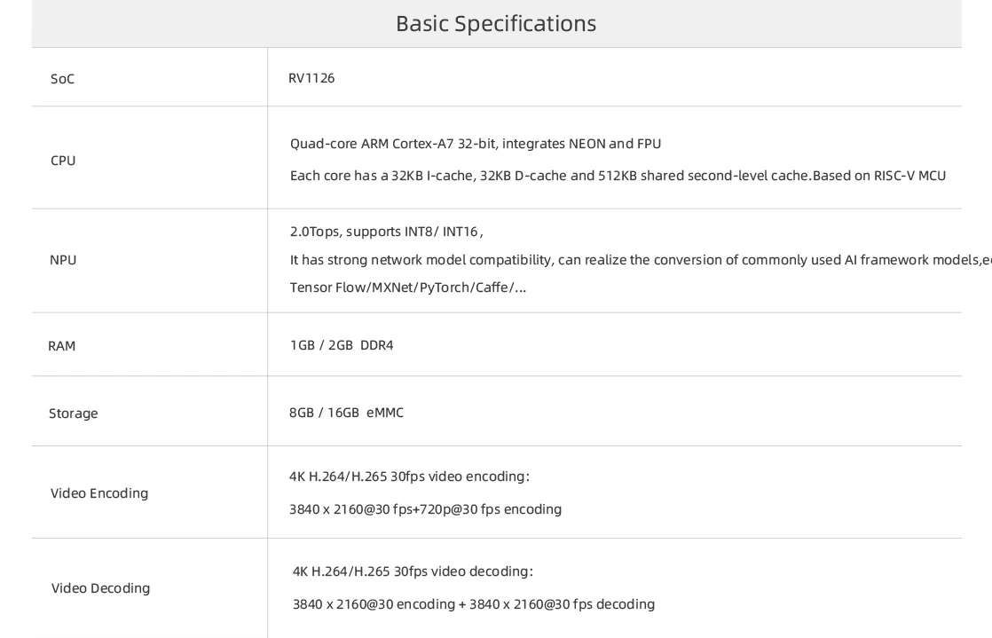
Task: Click the Quad-core ARM Cortex-A7 line
Action: point(475,144)
